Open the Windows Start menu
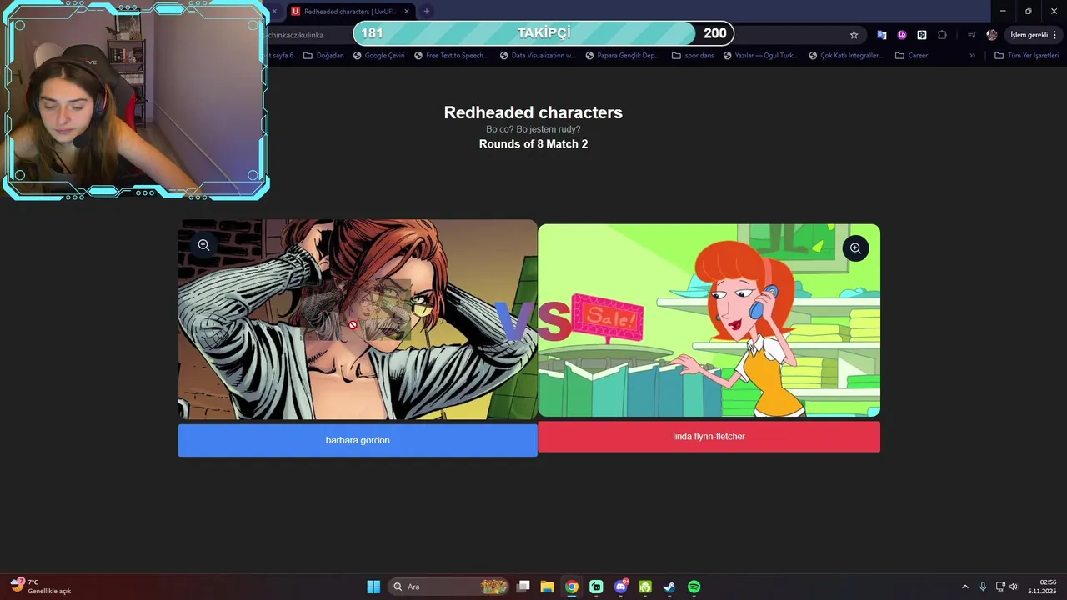This screenshot has height=600, width=1067. tap(373, 587)
